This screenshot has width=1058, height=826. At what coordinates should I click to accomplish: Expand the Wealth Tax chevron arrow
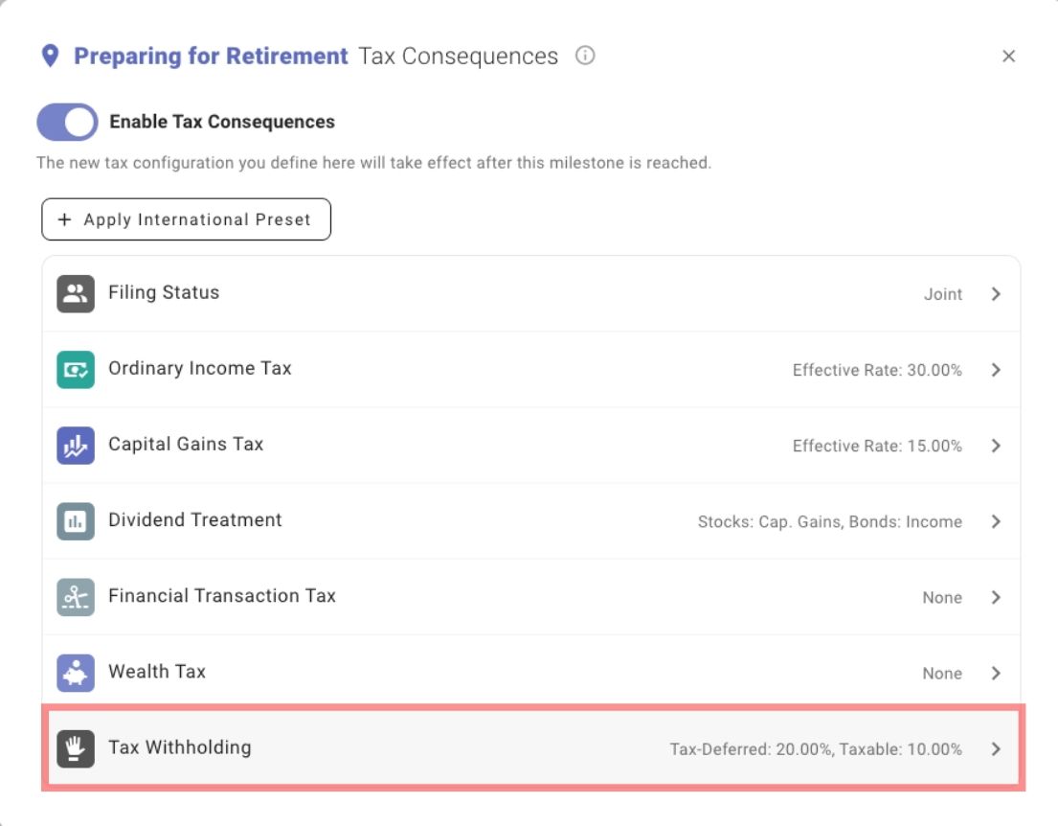996,673
